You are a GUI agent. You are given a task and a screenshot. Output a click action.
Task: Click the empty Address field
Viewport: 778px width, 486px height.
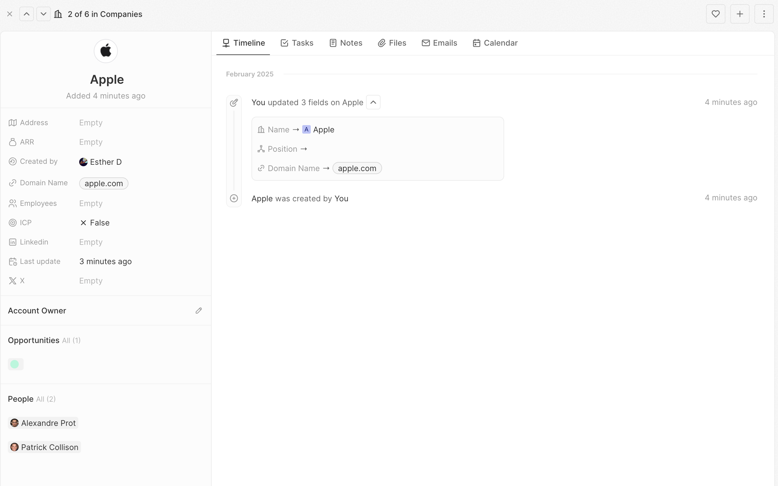[91, 123]
